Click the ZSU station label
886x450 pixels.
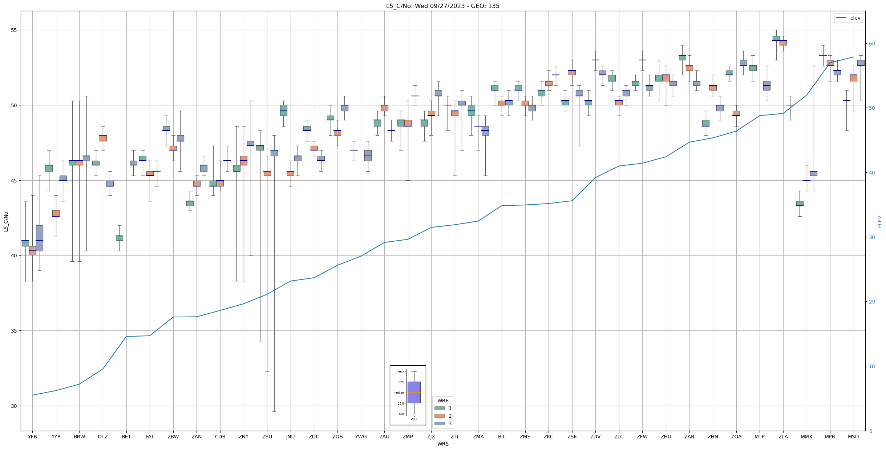tap(267, 437)
